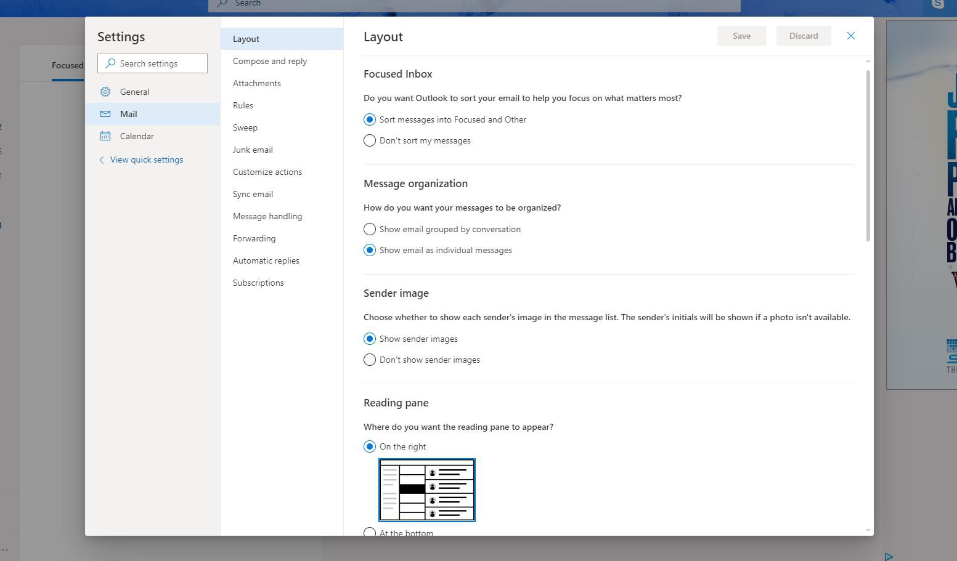Click the Sender image heading
This screenshot has width=957, height=561.
click(396, 293)
